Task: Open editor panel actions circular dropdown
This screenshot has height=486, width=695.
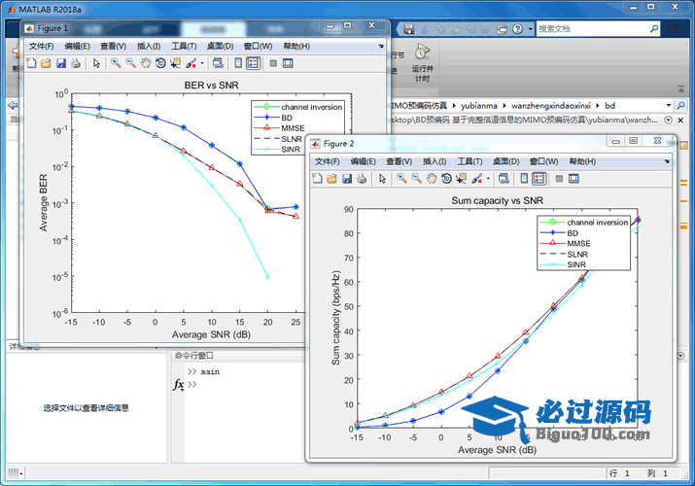Action: pyautogui.click(x=669, y=121)
